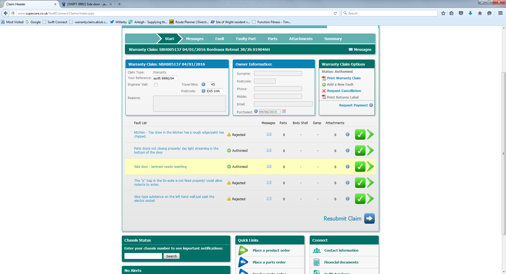This screenshot has height=274, width=506.
Task: Open the Firefox hamburger menu
Action: click(x=500, y=13)
